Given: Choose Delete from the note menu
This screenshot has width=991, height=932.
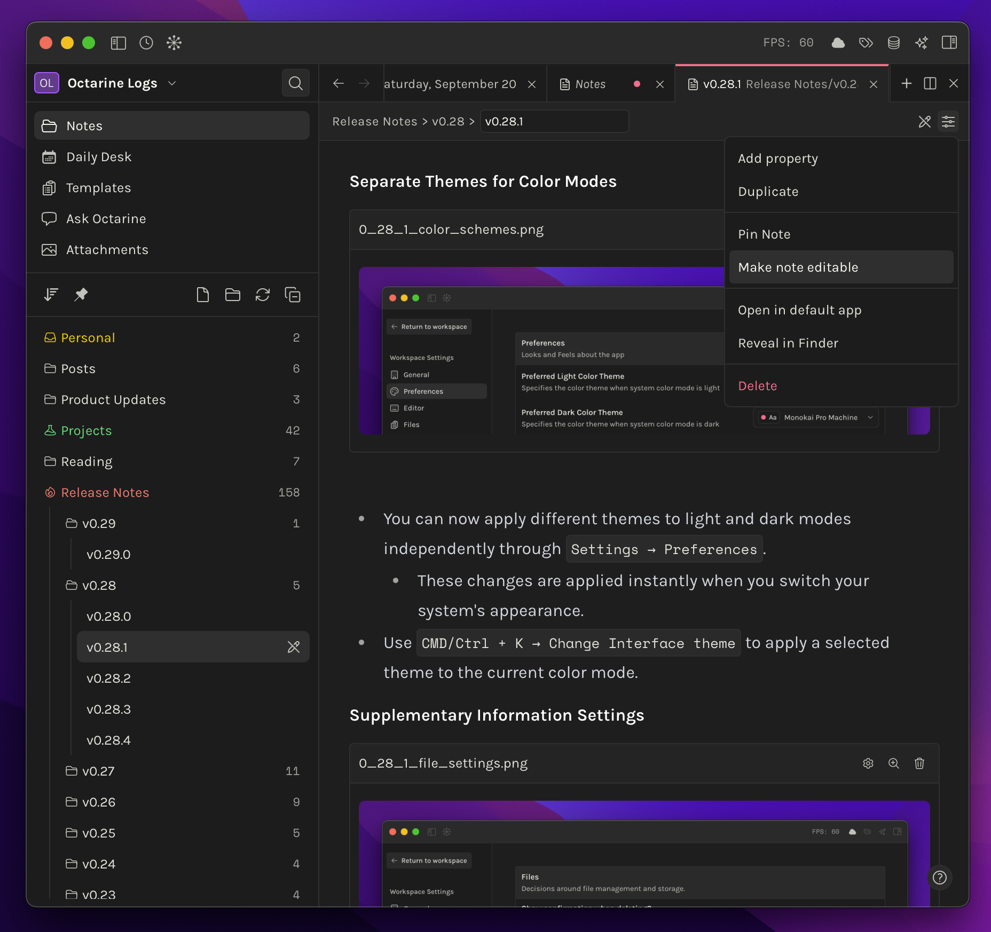Looking at the screenshot, I should (757, 385).
